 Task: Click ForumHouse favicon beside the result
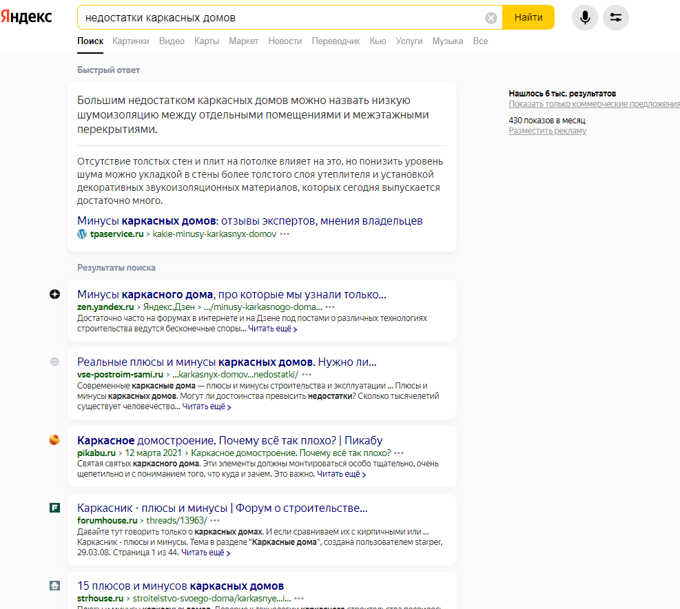(x=54, y=508)
